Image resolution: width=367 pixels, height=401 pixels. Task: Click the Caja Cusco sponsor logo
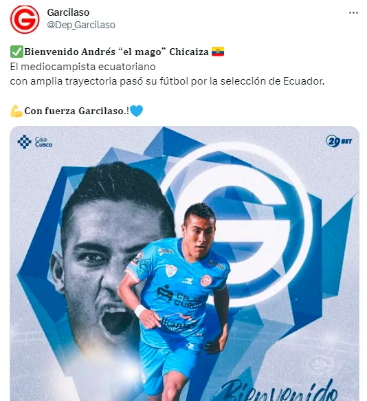click(x=35, y=142)
